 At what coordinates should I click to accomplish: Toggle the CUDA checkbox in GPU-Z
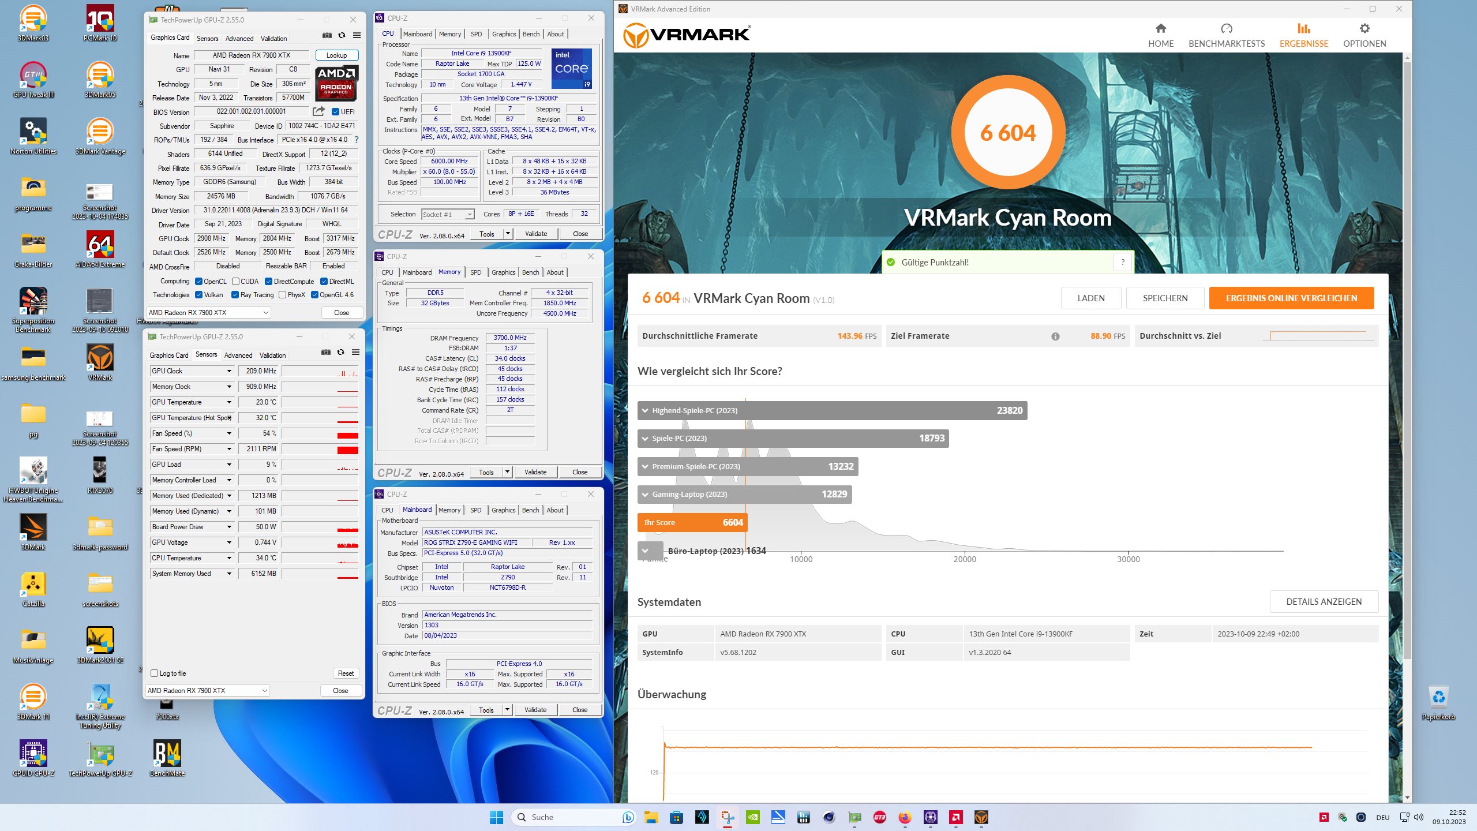click(235, 282)
